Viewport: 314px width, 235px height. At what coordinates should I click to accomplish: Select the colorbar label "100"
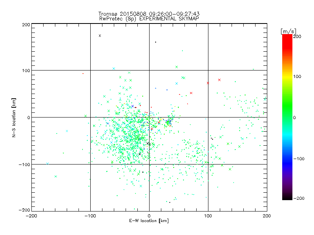[297, 76]
